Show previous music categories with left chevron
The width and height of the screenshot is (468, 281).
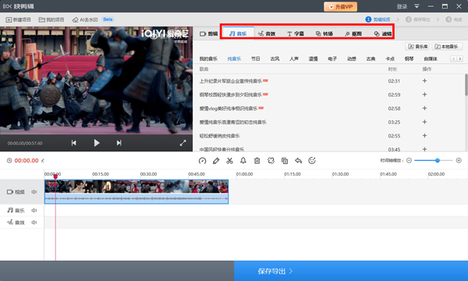coord(454,59)
